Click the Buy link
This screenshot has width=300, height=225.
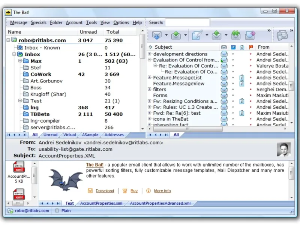coord(134,191)
